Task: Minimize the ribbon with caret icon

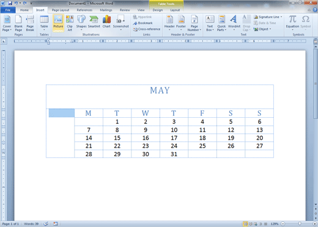Action: 309,10
